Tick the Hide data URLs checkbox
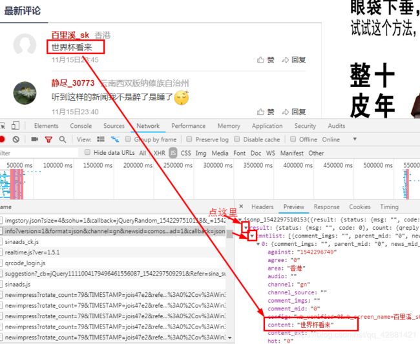 [x=87, y=152]
